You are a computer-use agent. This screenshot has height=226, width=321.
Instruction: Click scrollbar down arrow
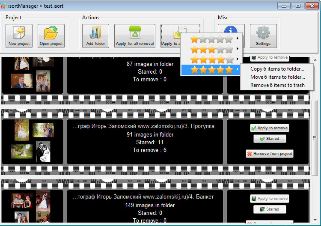coord(315,220)
